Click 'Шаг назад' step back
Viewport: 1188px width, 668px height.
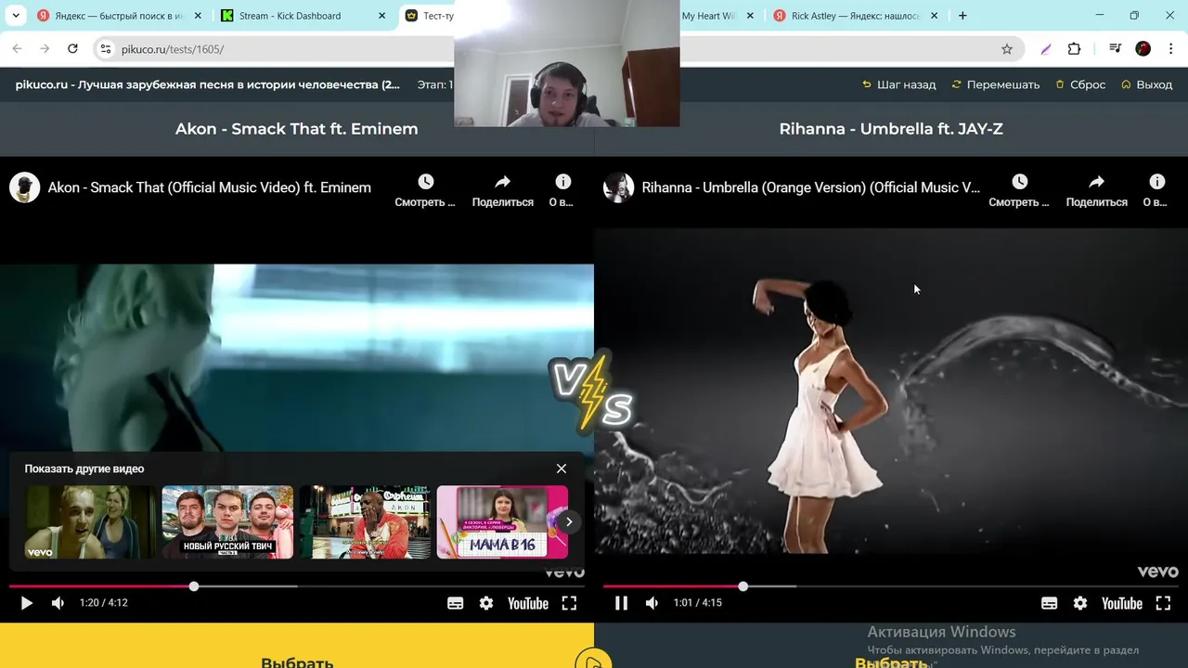coord(898,84)
